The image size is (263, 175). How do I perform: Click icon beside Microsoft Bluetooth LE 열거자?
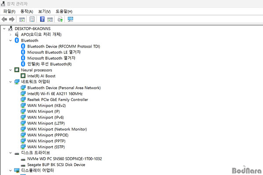click(x=23, y=52)
